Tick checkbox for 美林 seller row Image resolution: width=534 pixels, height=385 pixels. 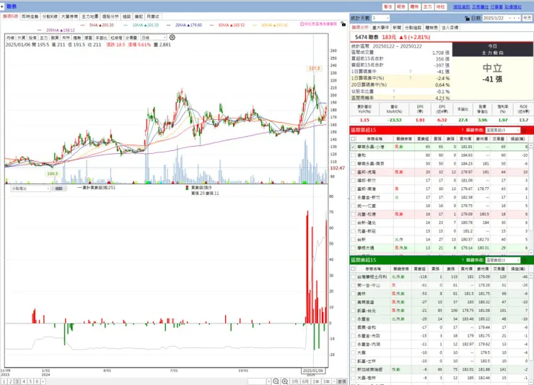353,293
